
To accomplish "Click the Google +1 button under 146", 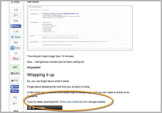I will 15,103.
